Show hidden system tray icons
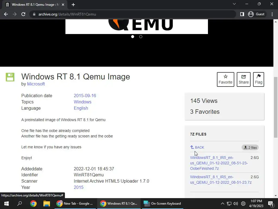Image resolution: width=278 pixels, height=209 pixels. (223, 204)
